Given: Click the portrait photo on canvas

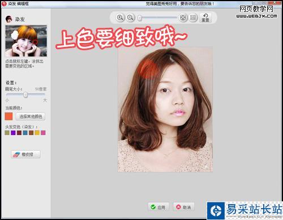Looking at the screenshot, I should coord(165,110).
